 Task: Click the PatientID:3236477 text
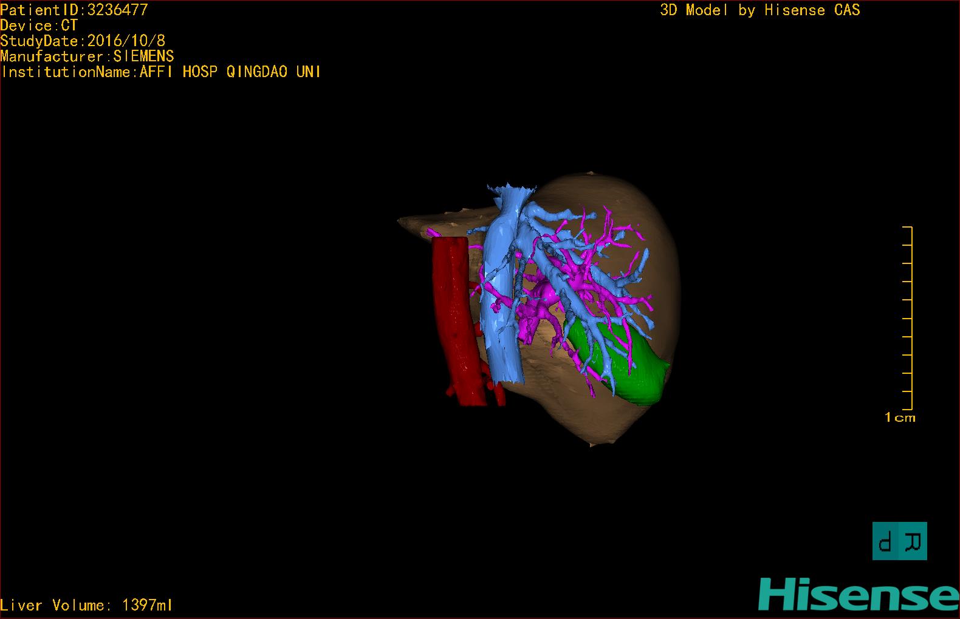coord(74,10)
